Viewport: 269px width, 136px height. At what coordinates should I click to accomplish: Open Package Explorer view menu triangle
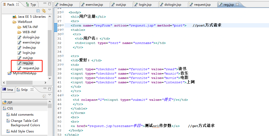tap(50, 10)
